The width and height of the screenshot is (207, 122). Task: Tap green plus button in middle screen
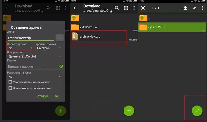click(129, 111)
